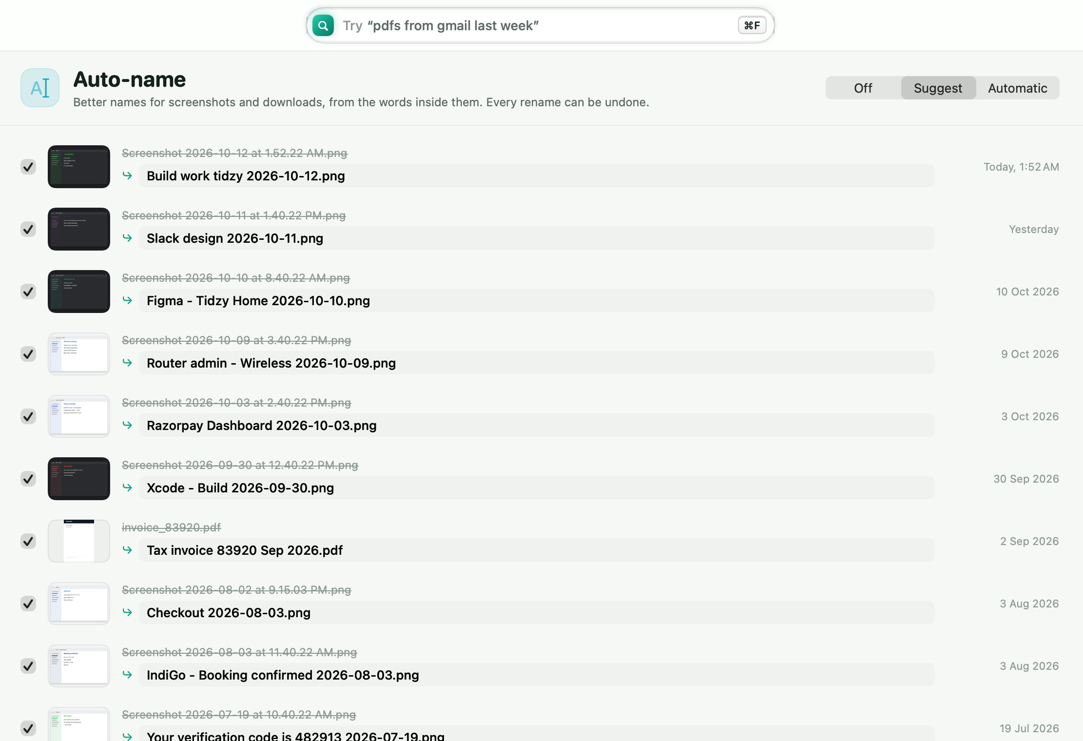Click arrow icon beside Router admin - Wireless name
Screen dimensions: 1083x741
(127, 363)
